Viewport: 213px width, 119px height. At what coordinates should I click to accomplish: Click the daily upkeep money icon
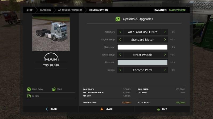coord(29,89)
